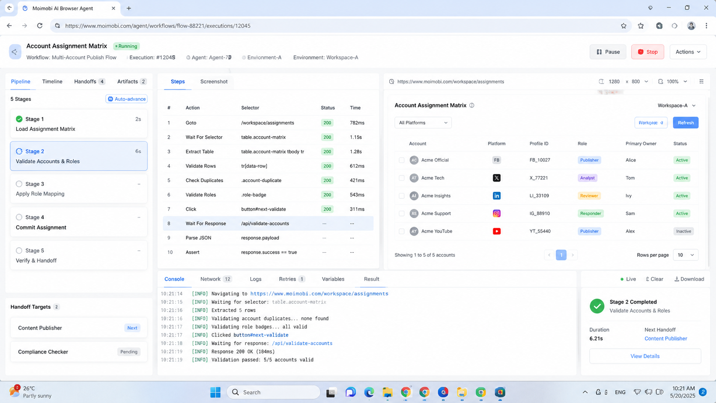The width and height of the screenshot is (716, 403).
Task: Open Microsoft Edge from the taskbar
Action: (369, 392)
